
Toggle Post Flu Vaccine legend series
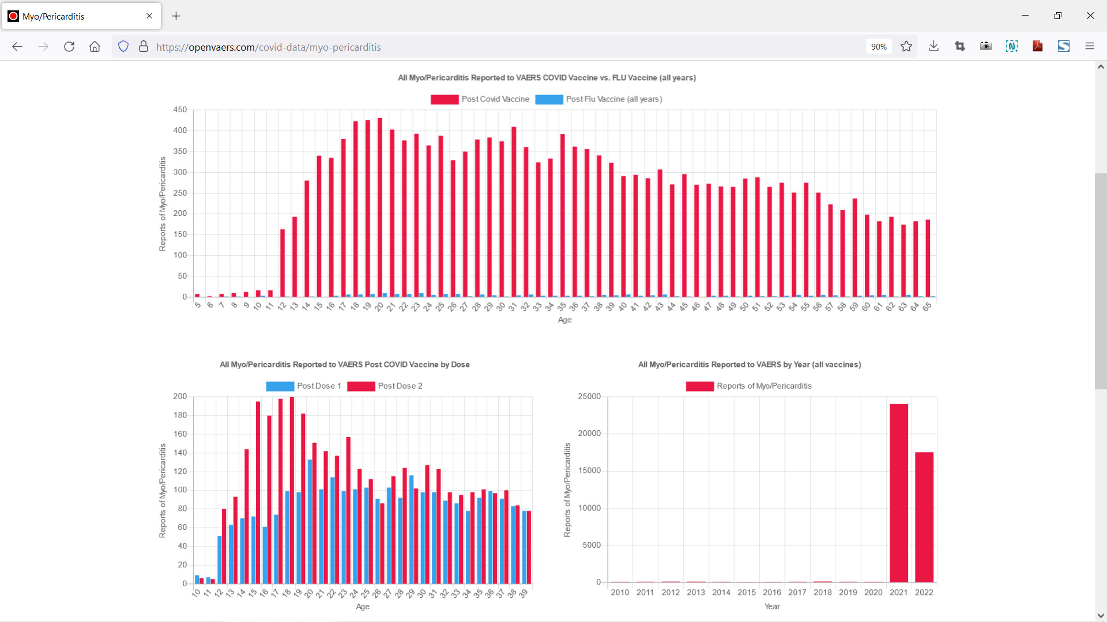[x=598, y=99]
